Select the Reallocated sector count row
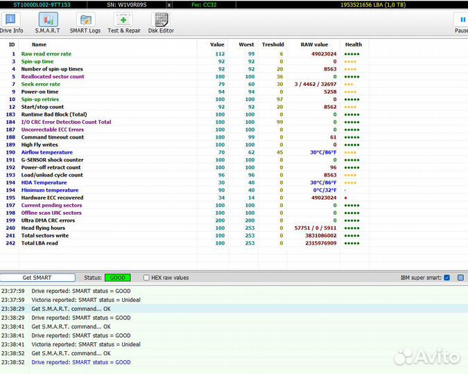 coord(53,77)
